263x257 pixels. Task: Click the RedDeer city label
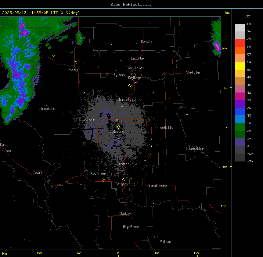coord(134,78)
